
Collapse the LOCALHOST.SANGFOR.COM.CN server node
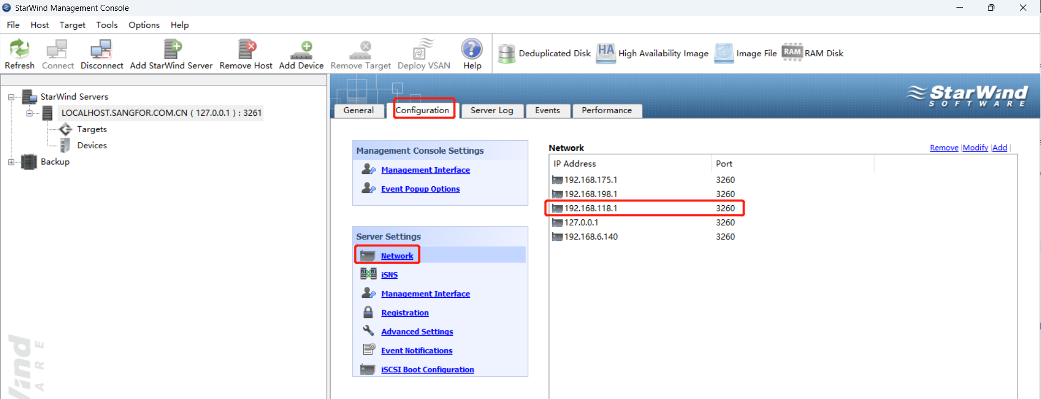tap(29, 113)
